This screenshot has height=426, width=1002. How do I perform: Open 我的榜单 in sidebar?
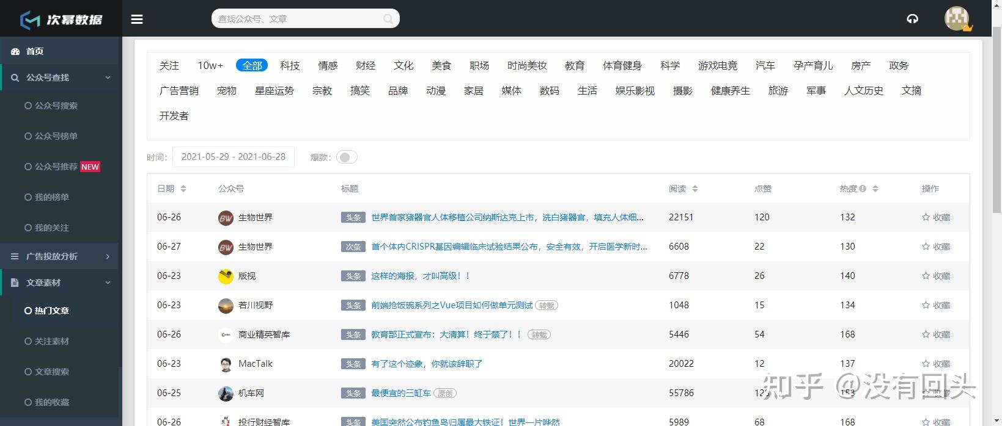(x=46, y=197)
